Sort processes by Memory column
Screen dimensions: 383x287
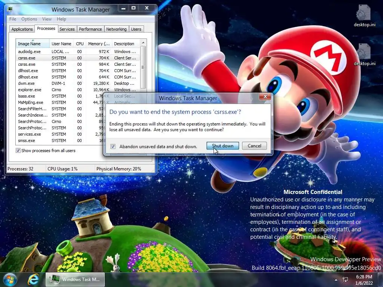click(x=99, y=44)
